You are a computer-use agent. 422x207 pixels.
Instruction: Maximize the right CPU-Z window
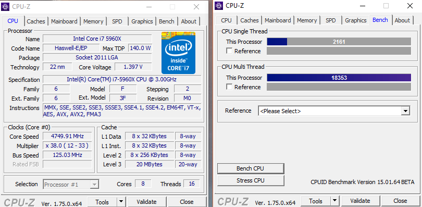(386, 6)
